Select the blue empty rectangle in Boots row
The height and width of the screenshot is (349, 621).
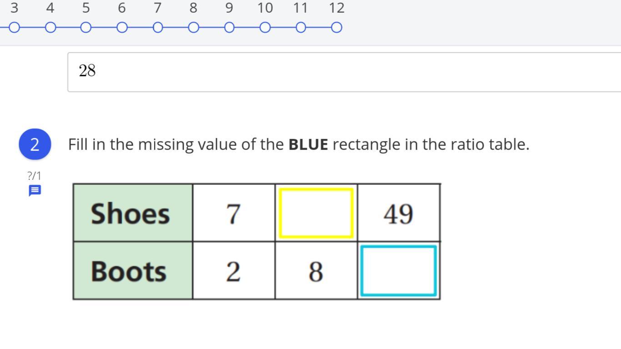[399, 271]
